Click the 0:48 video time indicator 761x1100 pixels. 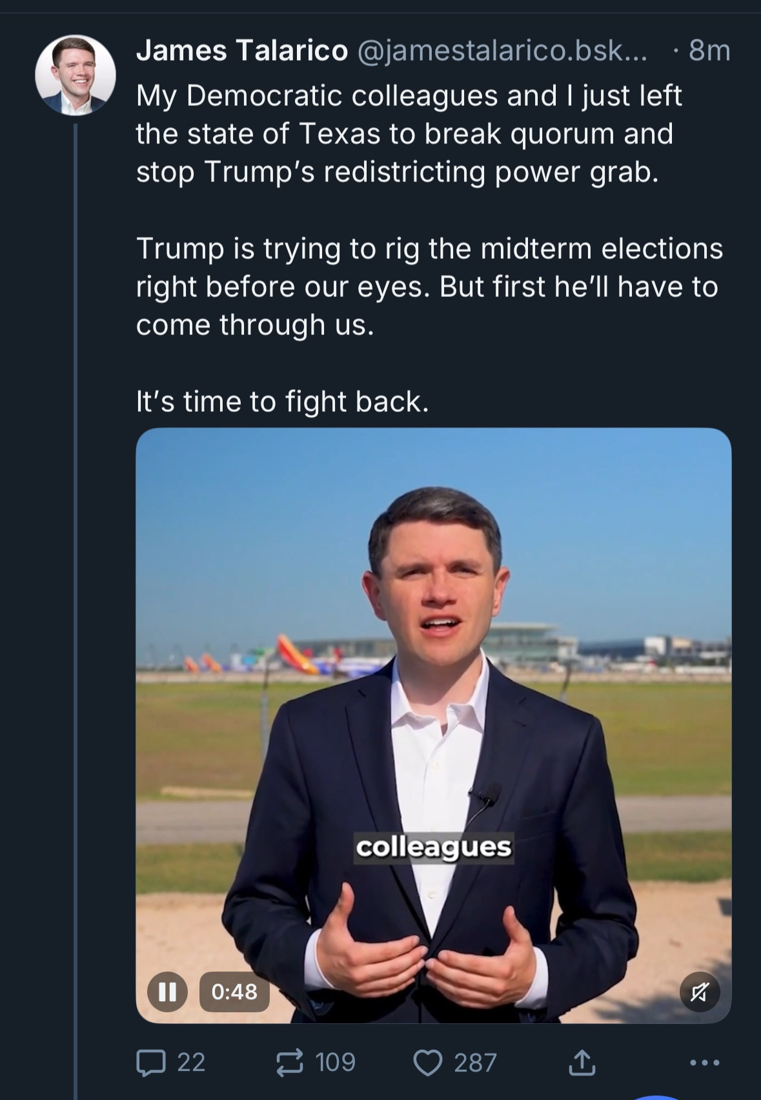(x=234, y=992)
